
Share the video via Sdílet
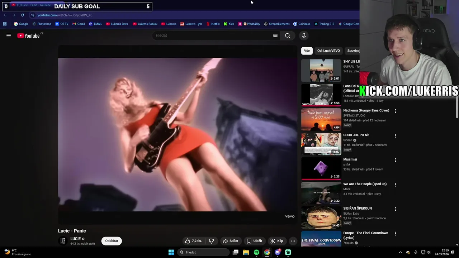(x=230, y=241)
